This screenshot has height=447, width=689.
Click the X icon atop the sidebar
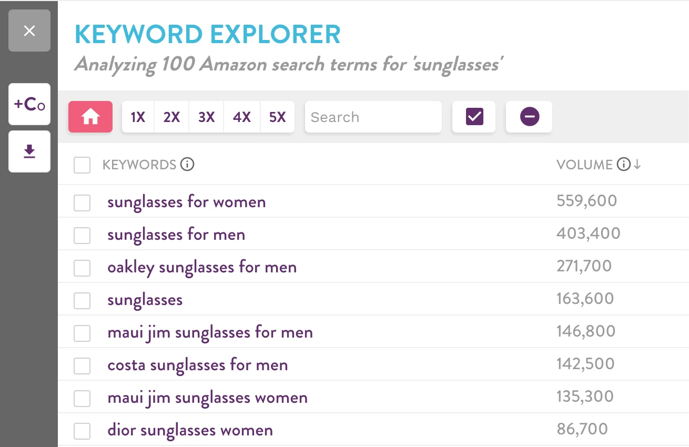29,31
